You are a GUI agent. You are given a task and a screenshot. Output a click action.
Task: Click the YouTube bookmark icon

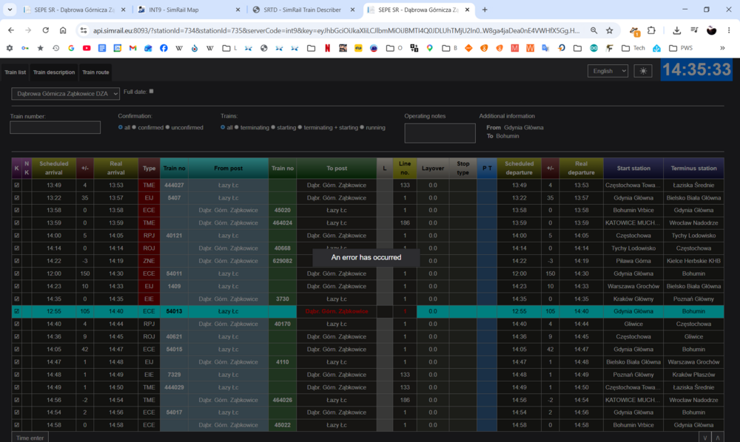pyautogui.click(x=87, y=48)
